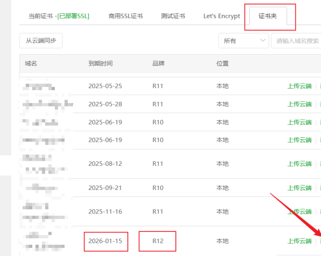
Task: Click the 到期时间 column header
Action: [x=101, y=63]
